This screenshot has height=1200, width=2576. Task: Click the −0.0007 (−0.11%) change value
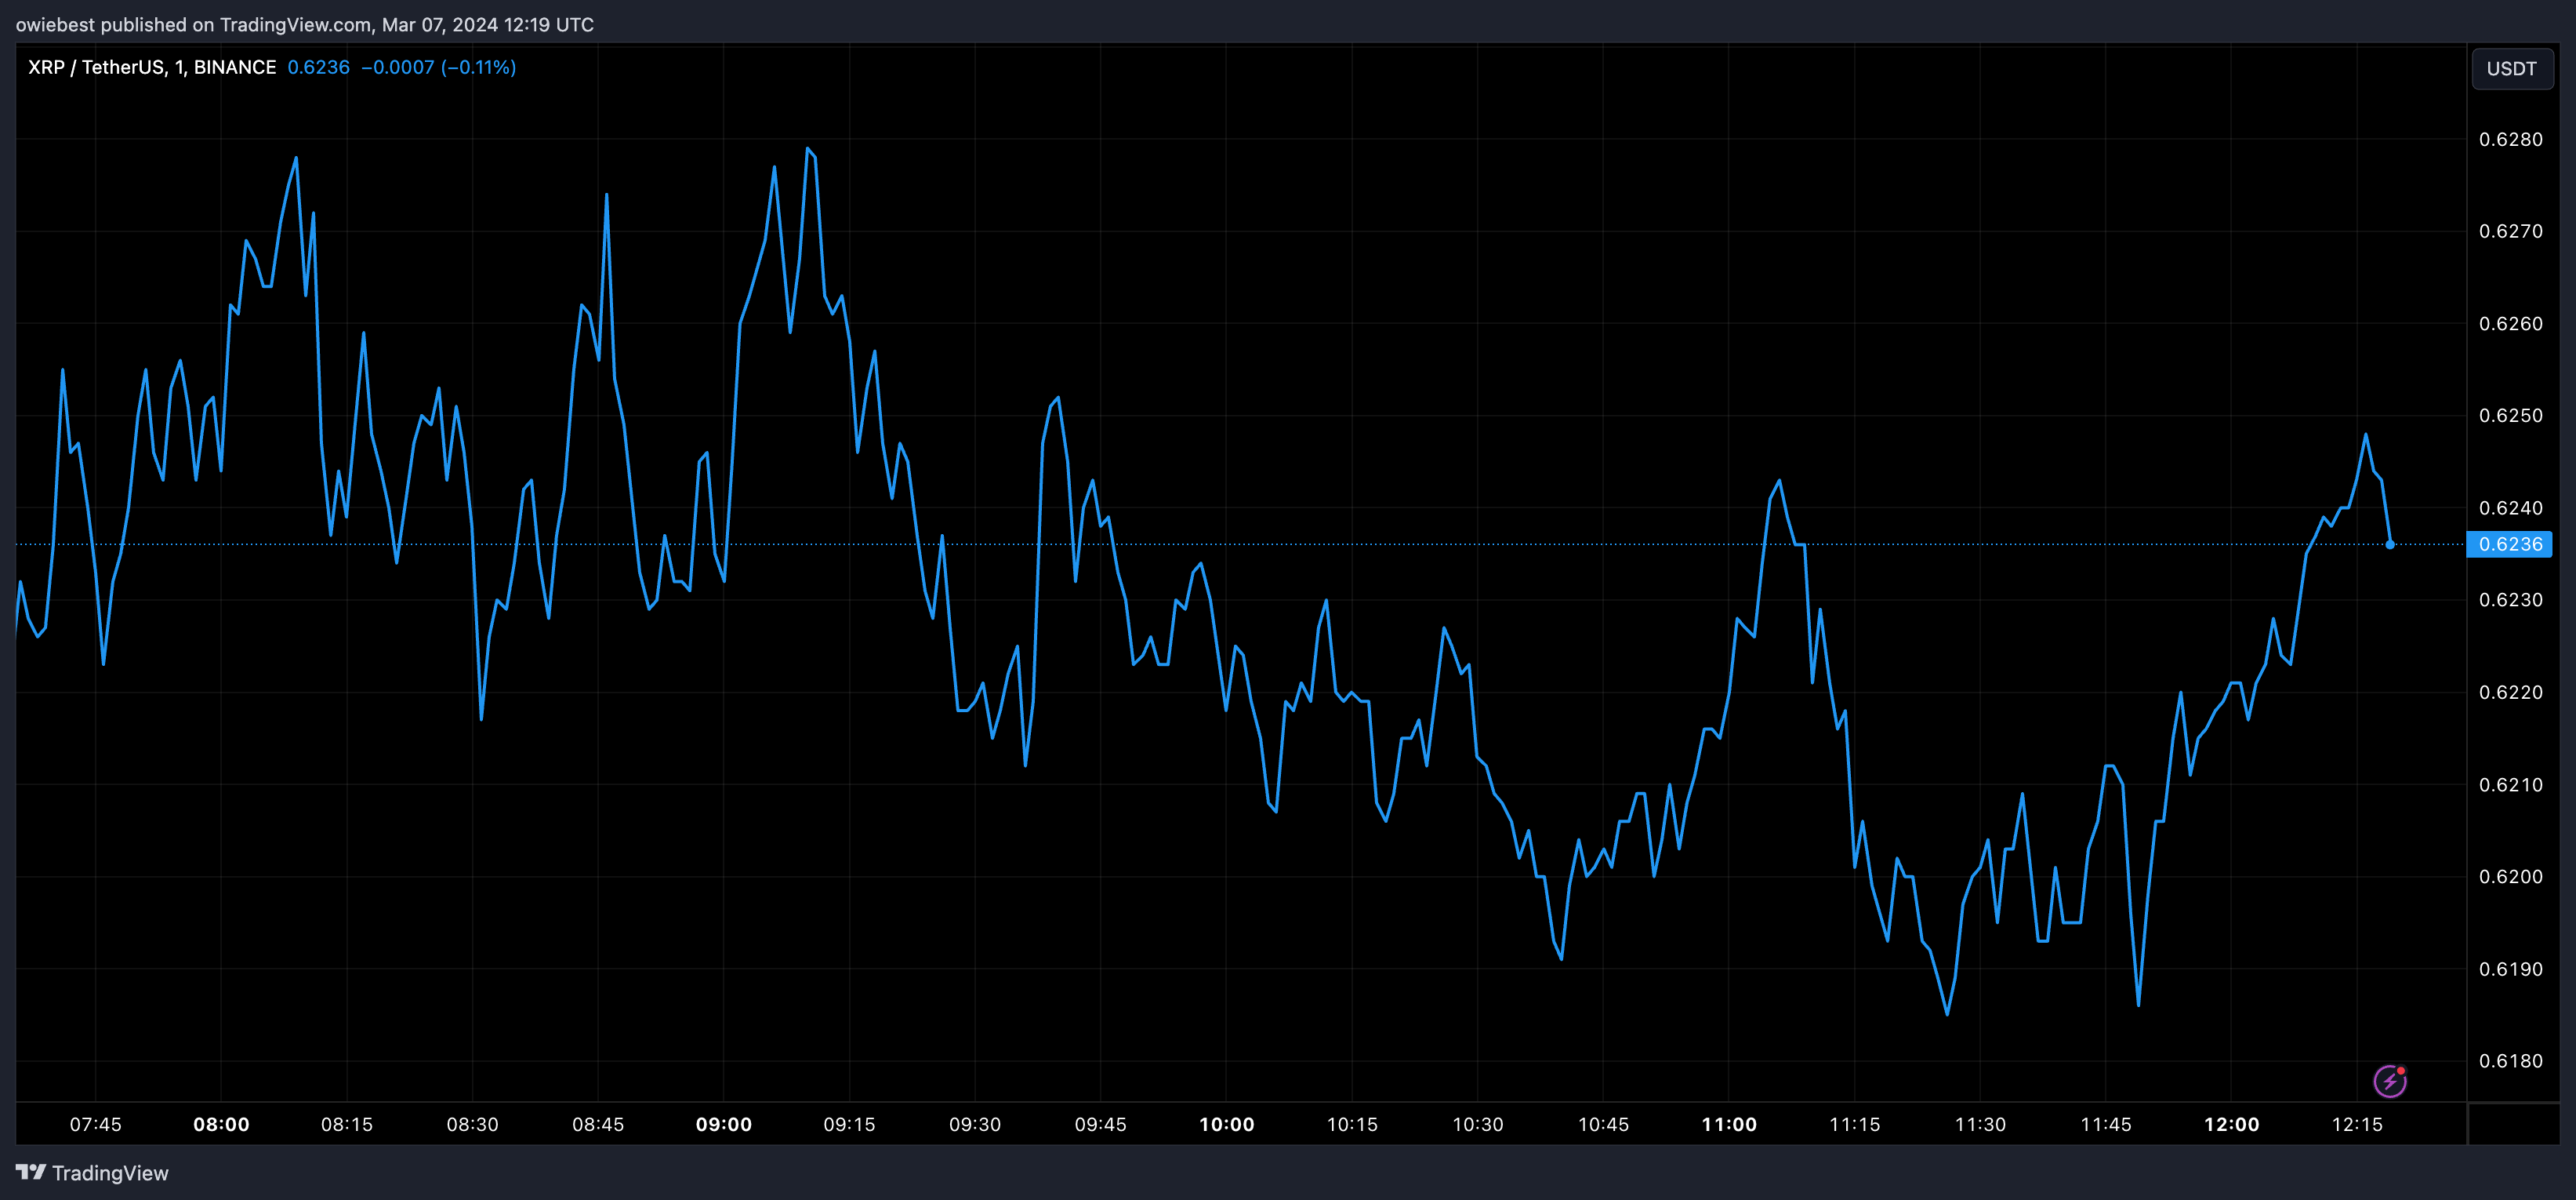coord(439,67)
